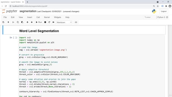Click the Last Checkpoint text
Image resolution: width=172 pixels, height=97 pixels.
coord(49,11)
